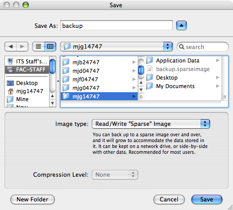Click the Cancel button
The height and width of the screenshot is (210, 233).
[169, 199]
